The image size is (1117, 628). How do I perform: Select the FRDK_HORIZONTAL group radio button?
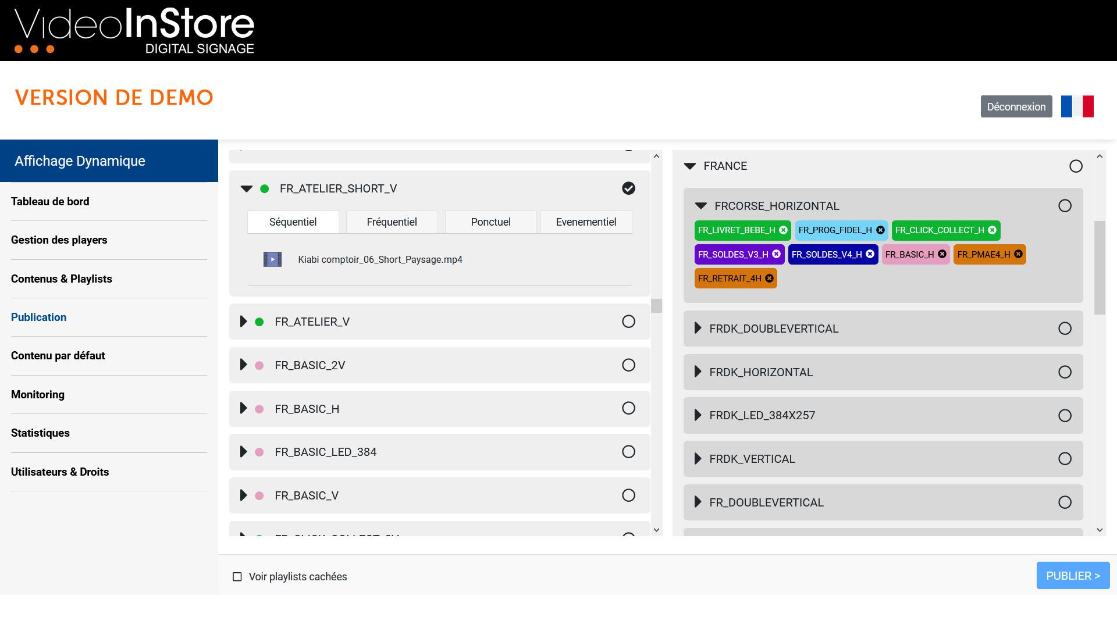[1065, 372]
